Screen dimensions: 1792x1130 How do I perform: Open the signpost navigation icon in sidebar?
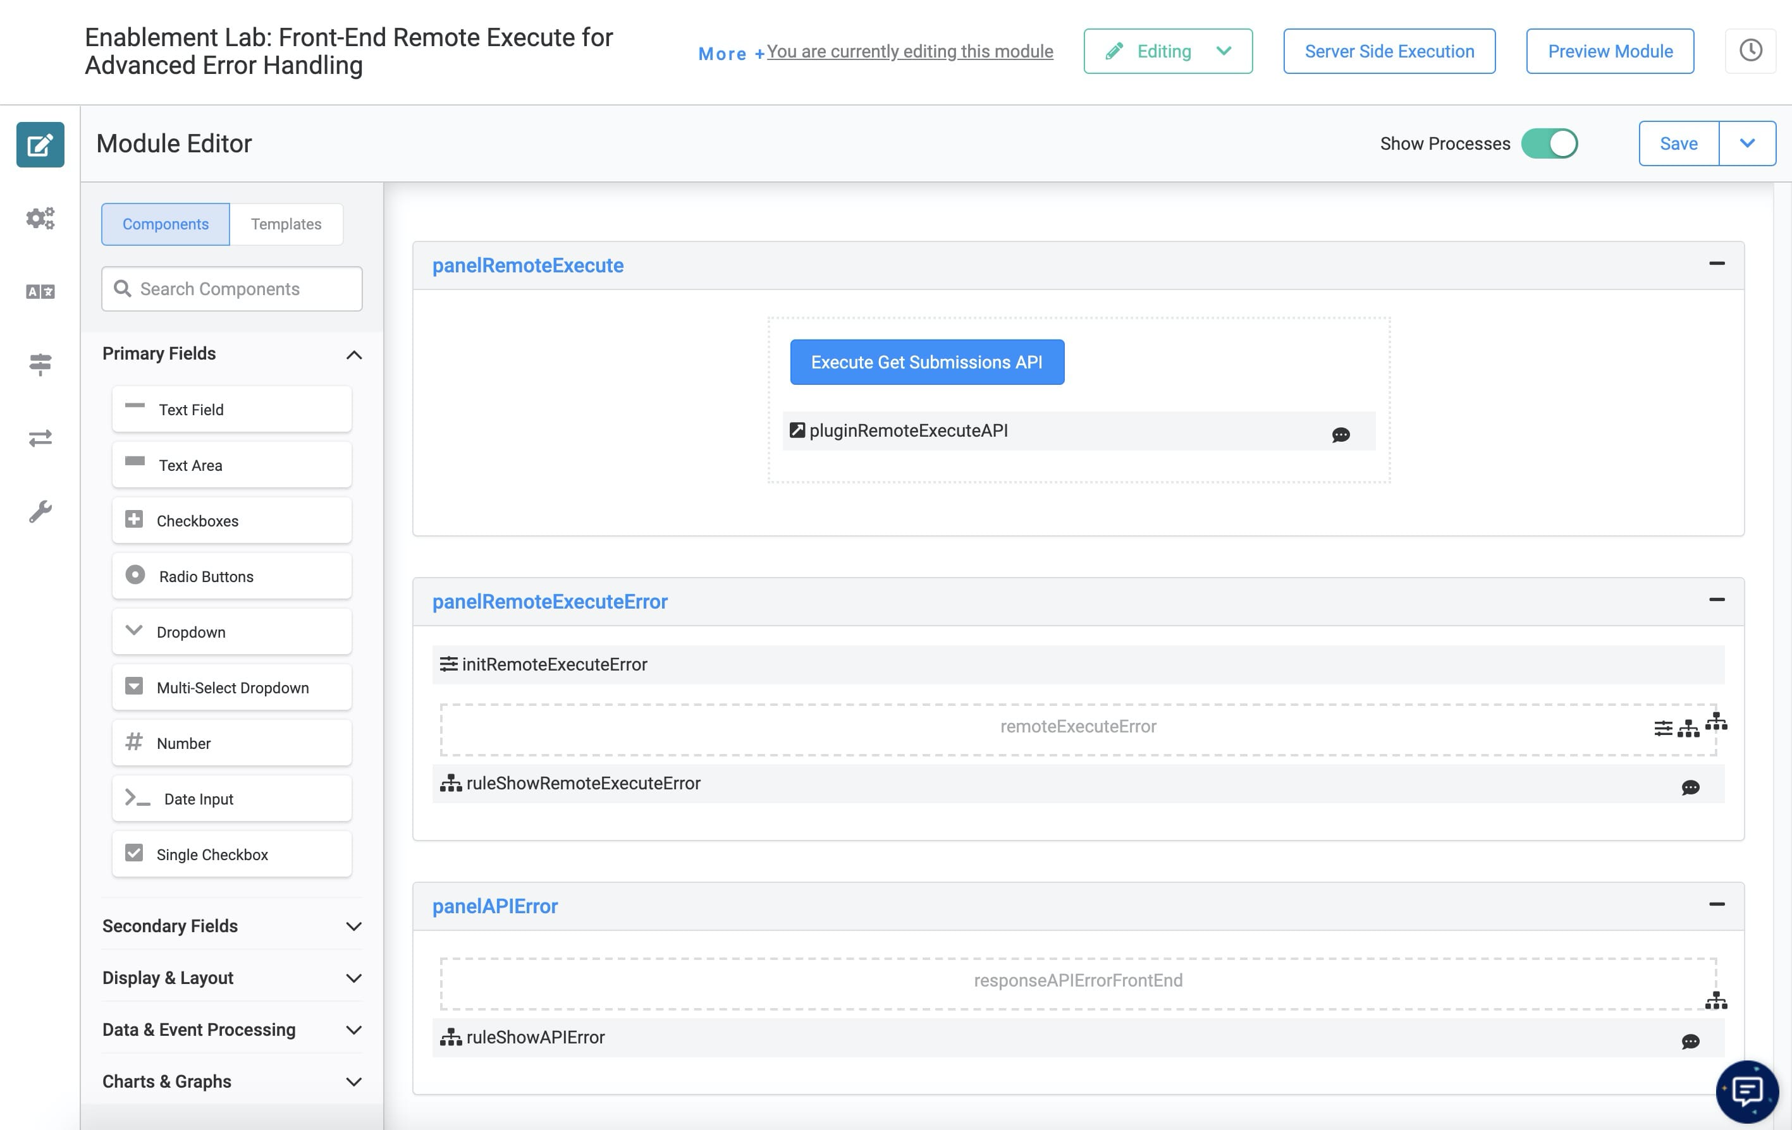click(x=40, y=365)
